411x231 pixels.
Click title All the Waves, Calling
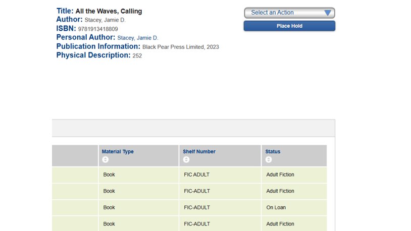coord(109,11)
